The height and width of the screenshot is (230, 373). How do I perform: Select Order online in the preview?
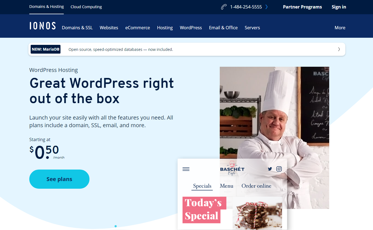pos(256,186)
